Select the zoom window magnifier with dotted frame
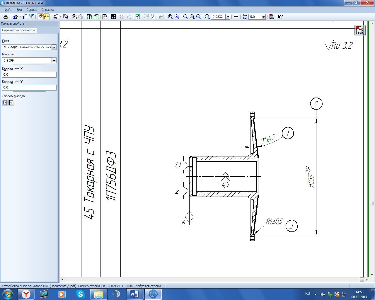Viewport: 375px width, 300px height. [x=186, y=17]
